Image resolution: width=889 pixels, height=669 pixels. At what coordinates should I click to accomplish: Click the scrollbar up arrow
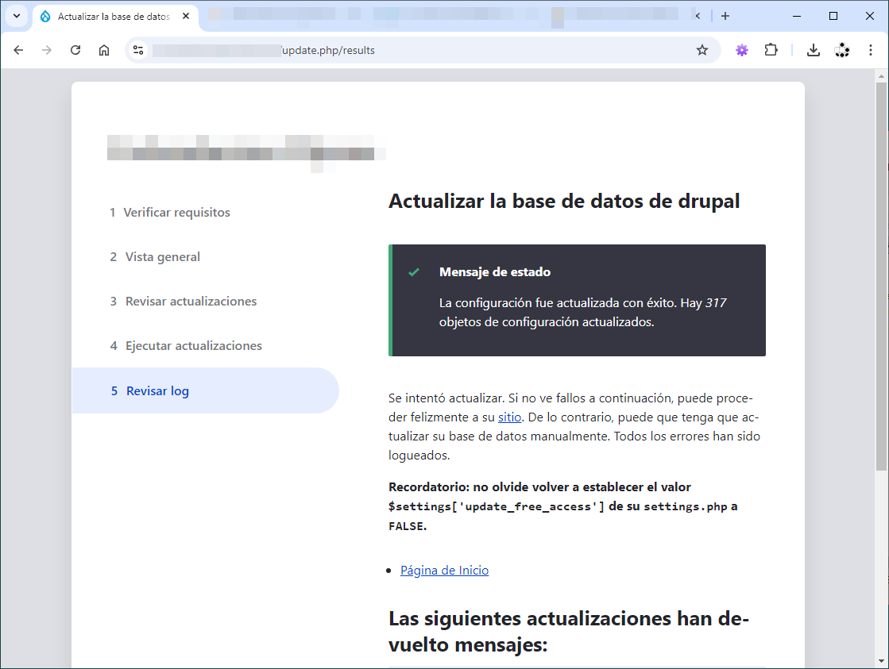click(881, 75)
